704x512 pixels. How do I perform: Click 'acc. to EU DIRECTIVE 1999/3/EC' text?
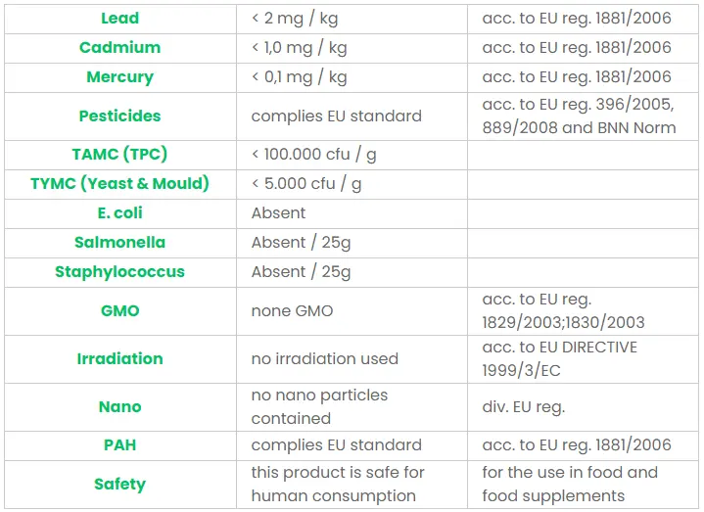point(559,358)
